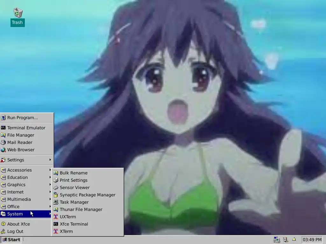This screenshot has height=244, width=326.
Task: Open Synaptic Package Manager
Action: tap(88, 195)
